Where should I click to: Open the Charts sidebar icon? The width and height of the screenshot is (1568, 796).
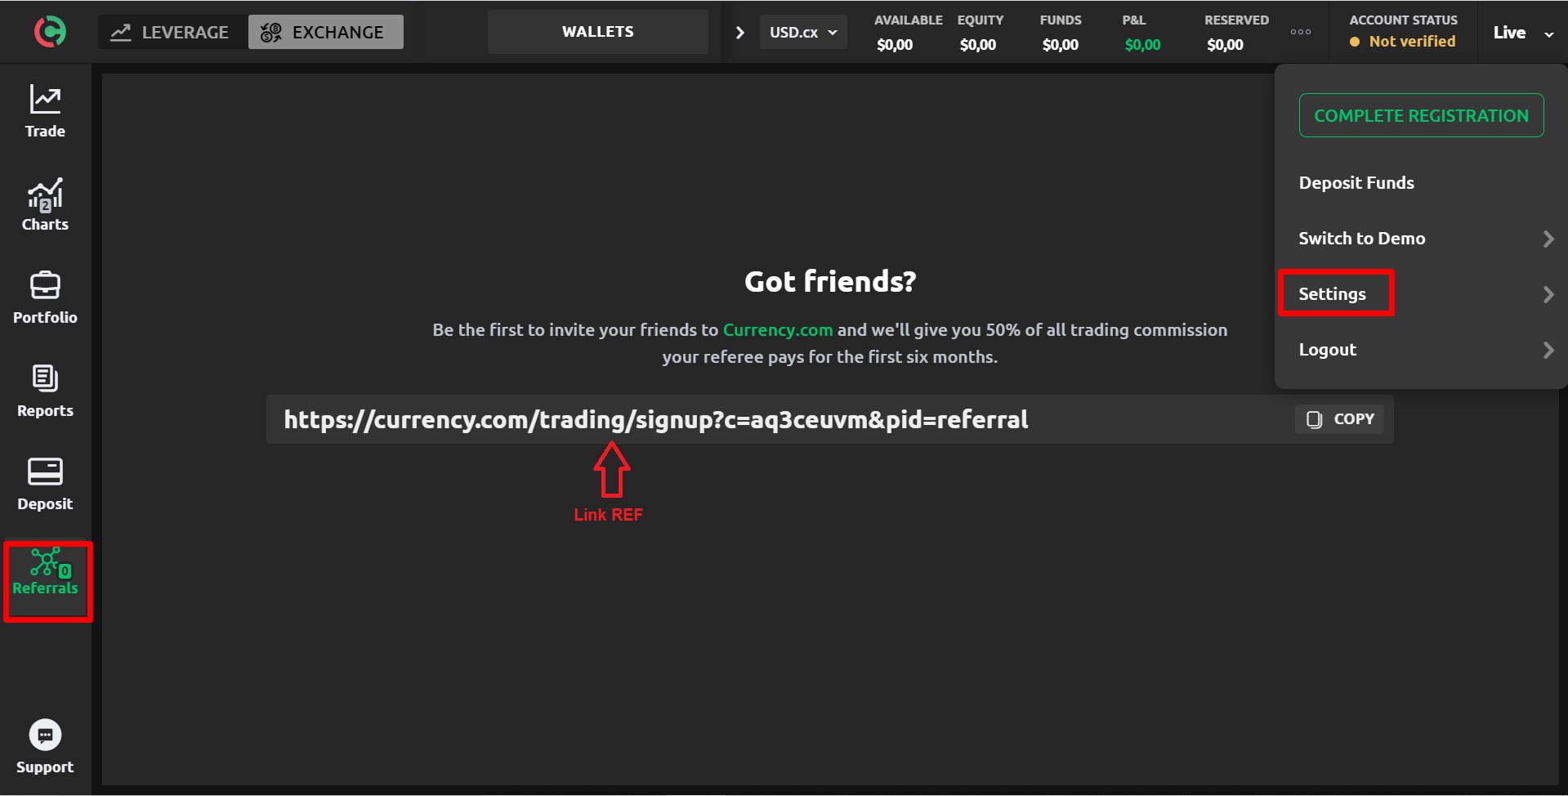pos(45,204)
